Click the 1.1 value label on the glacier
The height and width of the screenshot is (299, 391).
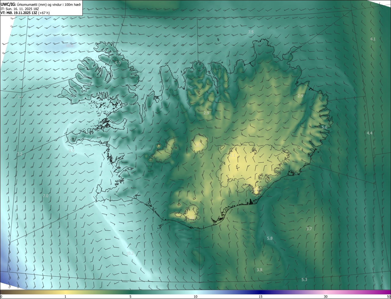pyautogui.click(x=233, y=155)
